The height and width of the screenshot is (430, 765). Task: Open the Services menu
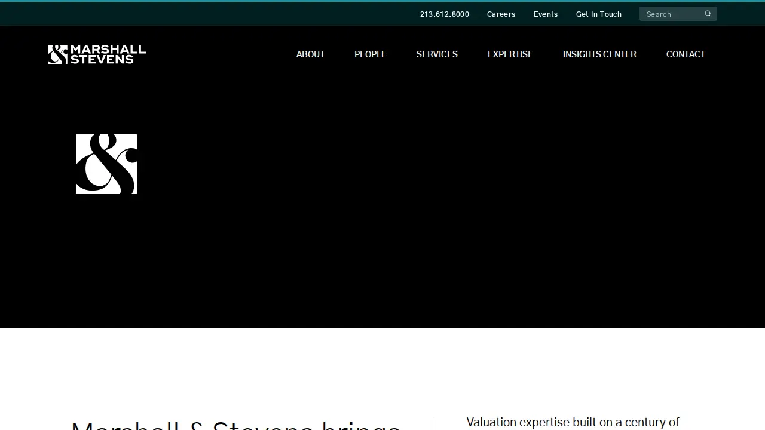[437, 54]
